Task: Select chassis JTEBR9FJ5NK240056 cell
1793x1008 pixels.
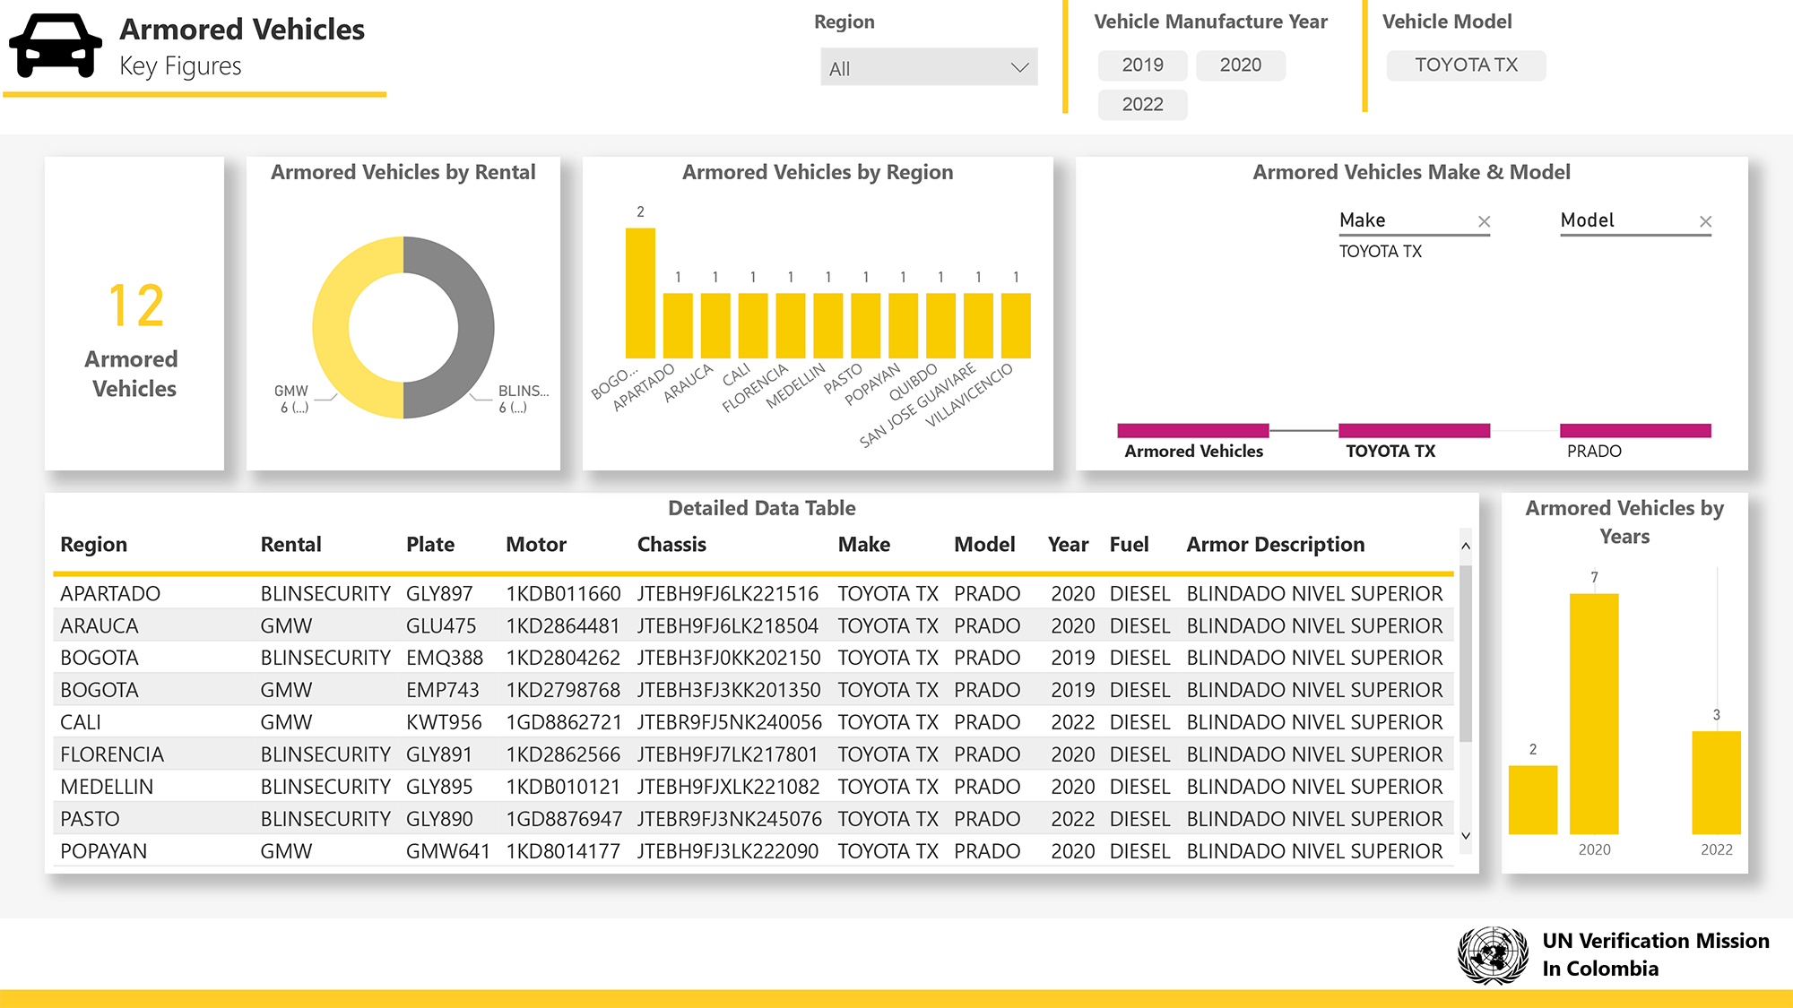Action: click(730, 723)
